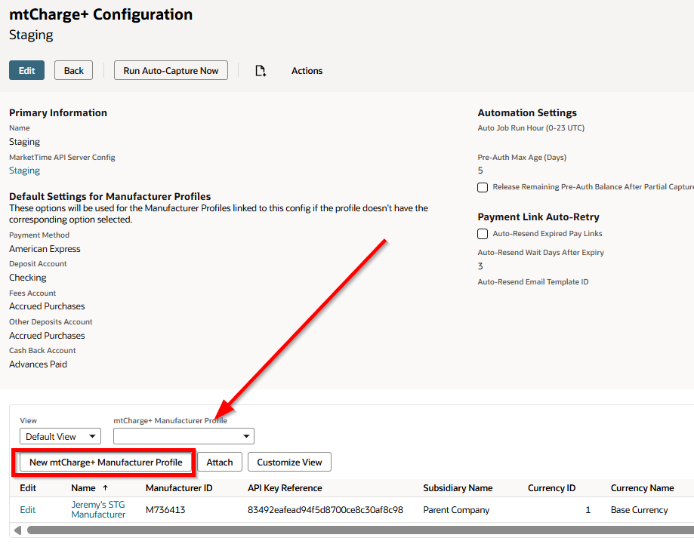694x547 pixels.
Task: Click the Parent Company cell
Action: click(x=456, y=510)
